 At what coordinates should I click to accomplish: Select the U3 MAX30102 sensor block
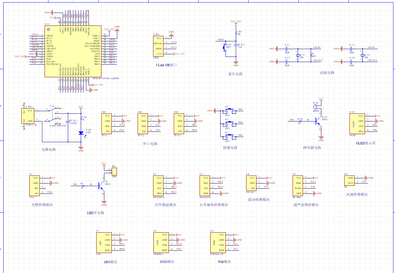click(x=204, y=186)
